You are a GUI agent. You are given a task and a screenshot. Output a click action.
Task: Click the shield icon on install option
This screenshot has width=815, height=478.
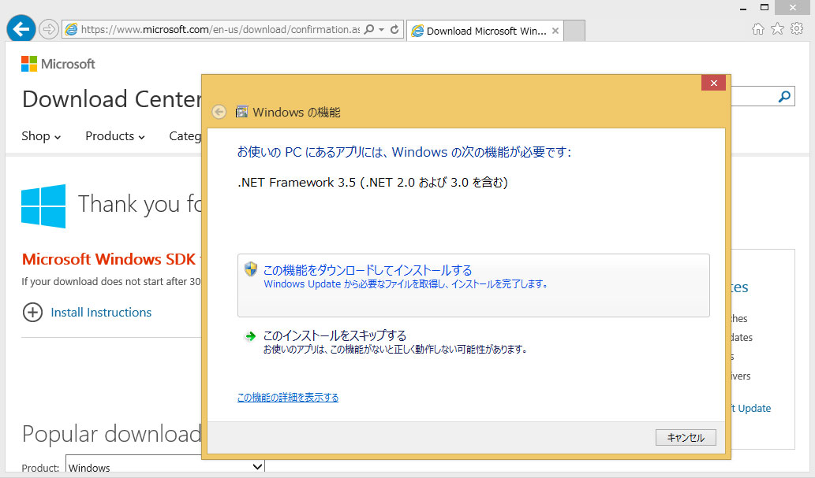point(251,269)
